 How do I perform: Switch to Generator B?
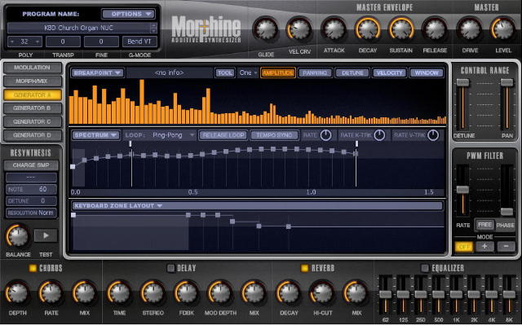pos(33,108)
